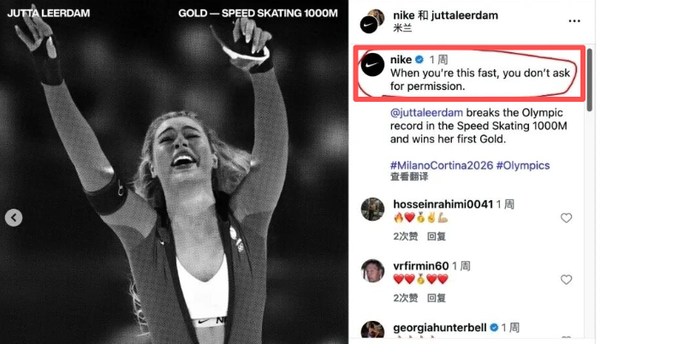View vrfirmin60's profile picture
The width and height of the screenshot is (678, 344).
point(372,271)
